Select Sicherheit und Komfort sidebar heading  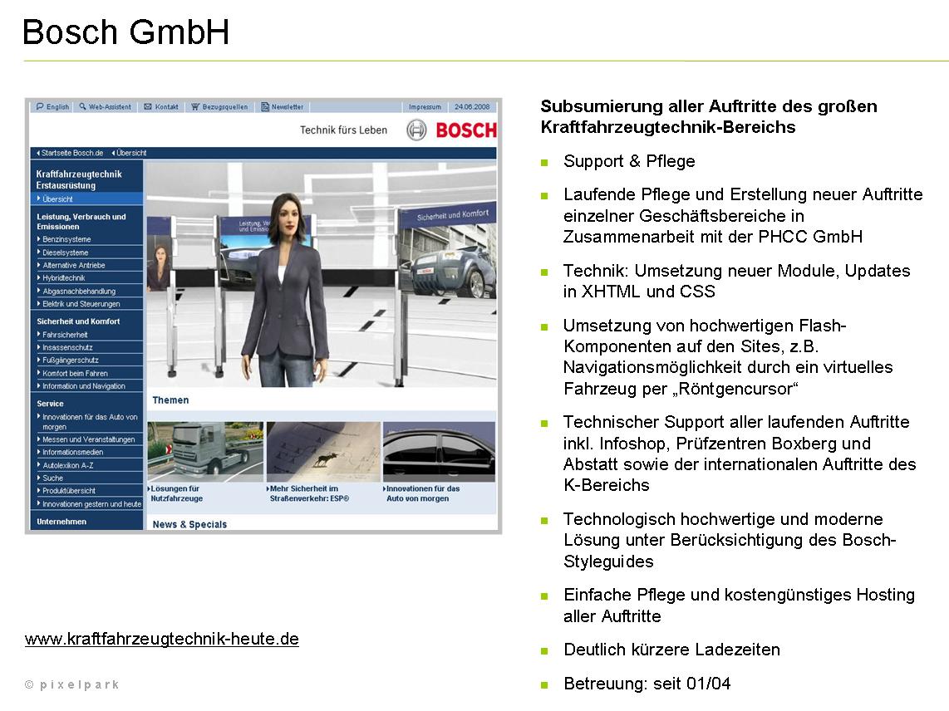tap(78, 321)
